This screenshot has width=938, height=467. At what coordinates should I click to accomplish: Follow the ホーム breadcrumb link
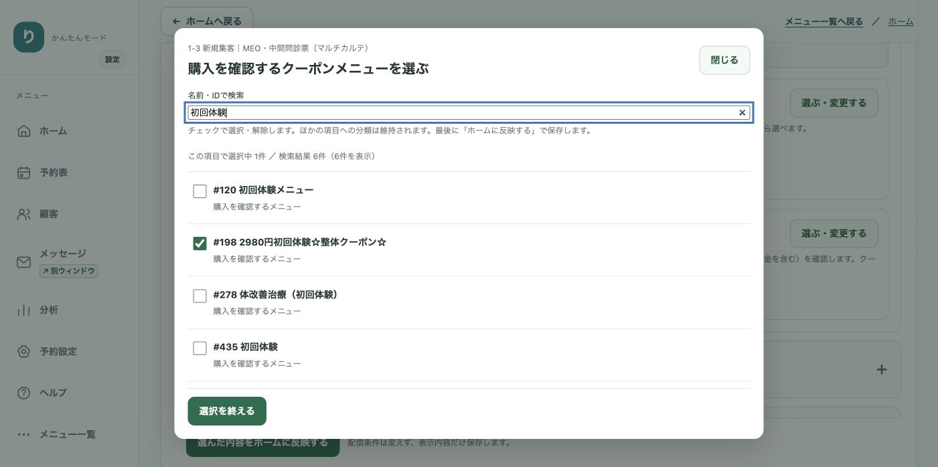click(x=901, y=22)
